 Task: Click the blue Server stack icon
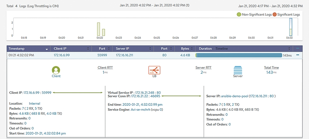click(x=238, y=70)
